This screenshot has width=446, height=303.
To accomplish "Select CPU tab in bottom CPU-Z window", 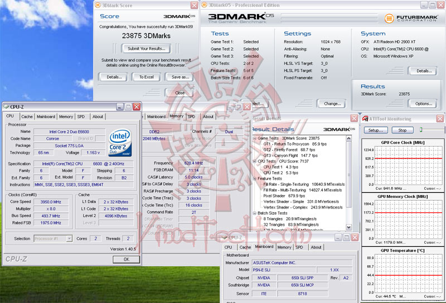I will tap(229, 247).
